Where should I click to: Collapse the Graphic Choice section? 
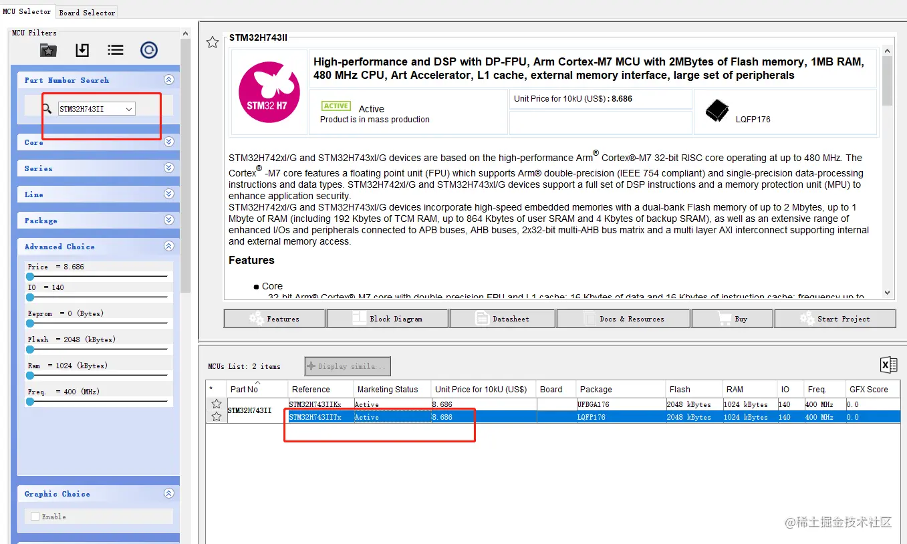[x=168, y=493]
